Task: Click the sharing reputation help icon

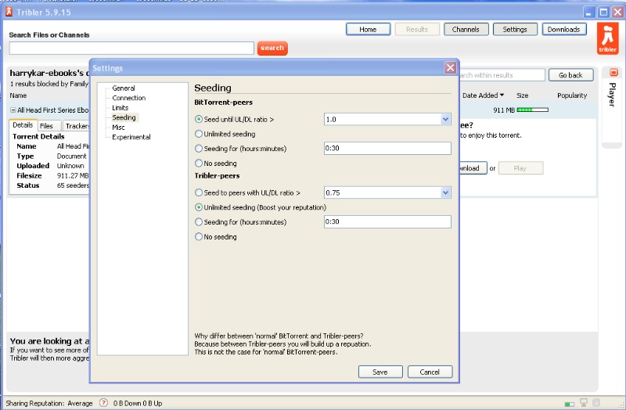Action: [103, 403]
